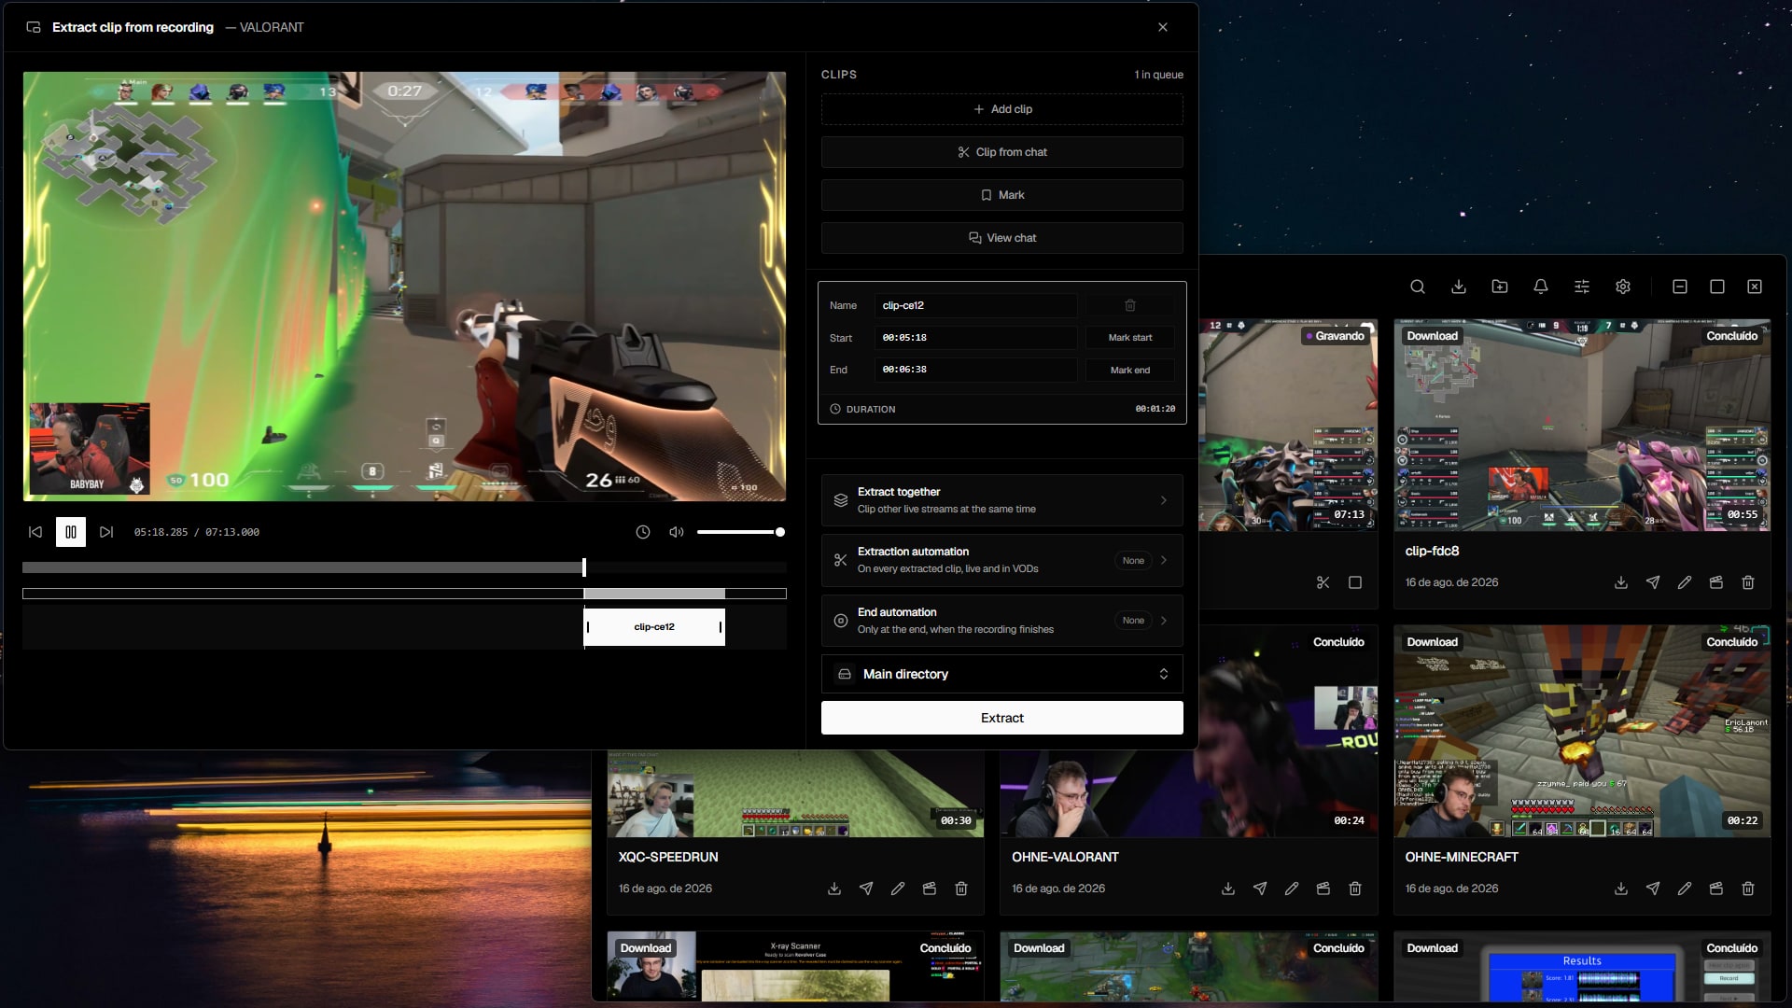
Task: Open OHNE-MINECRAFT clapperboard icon
Action: [1716, 889]
